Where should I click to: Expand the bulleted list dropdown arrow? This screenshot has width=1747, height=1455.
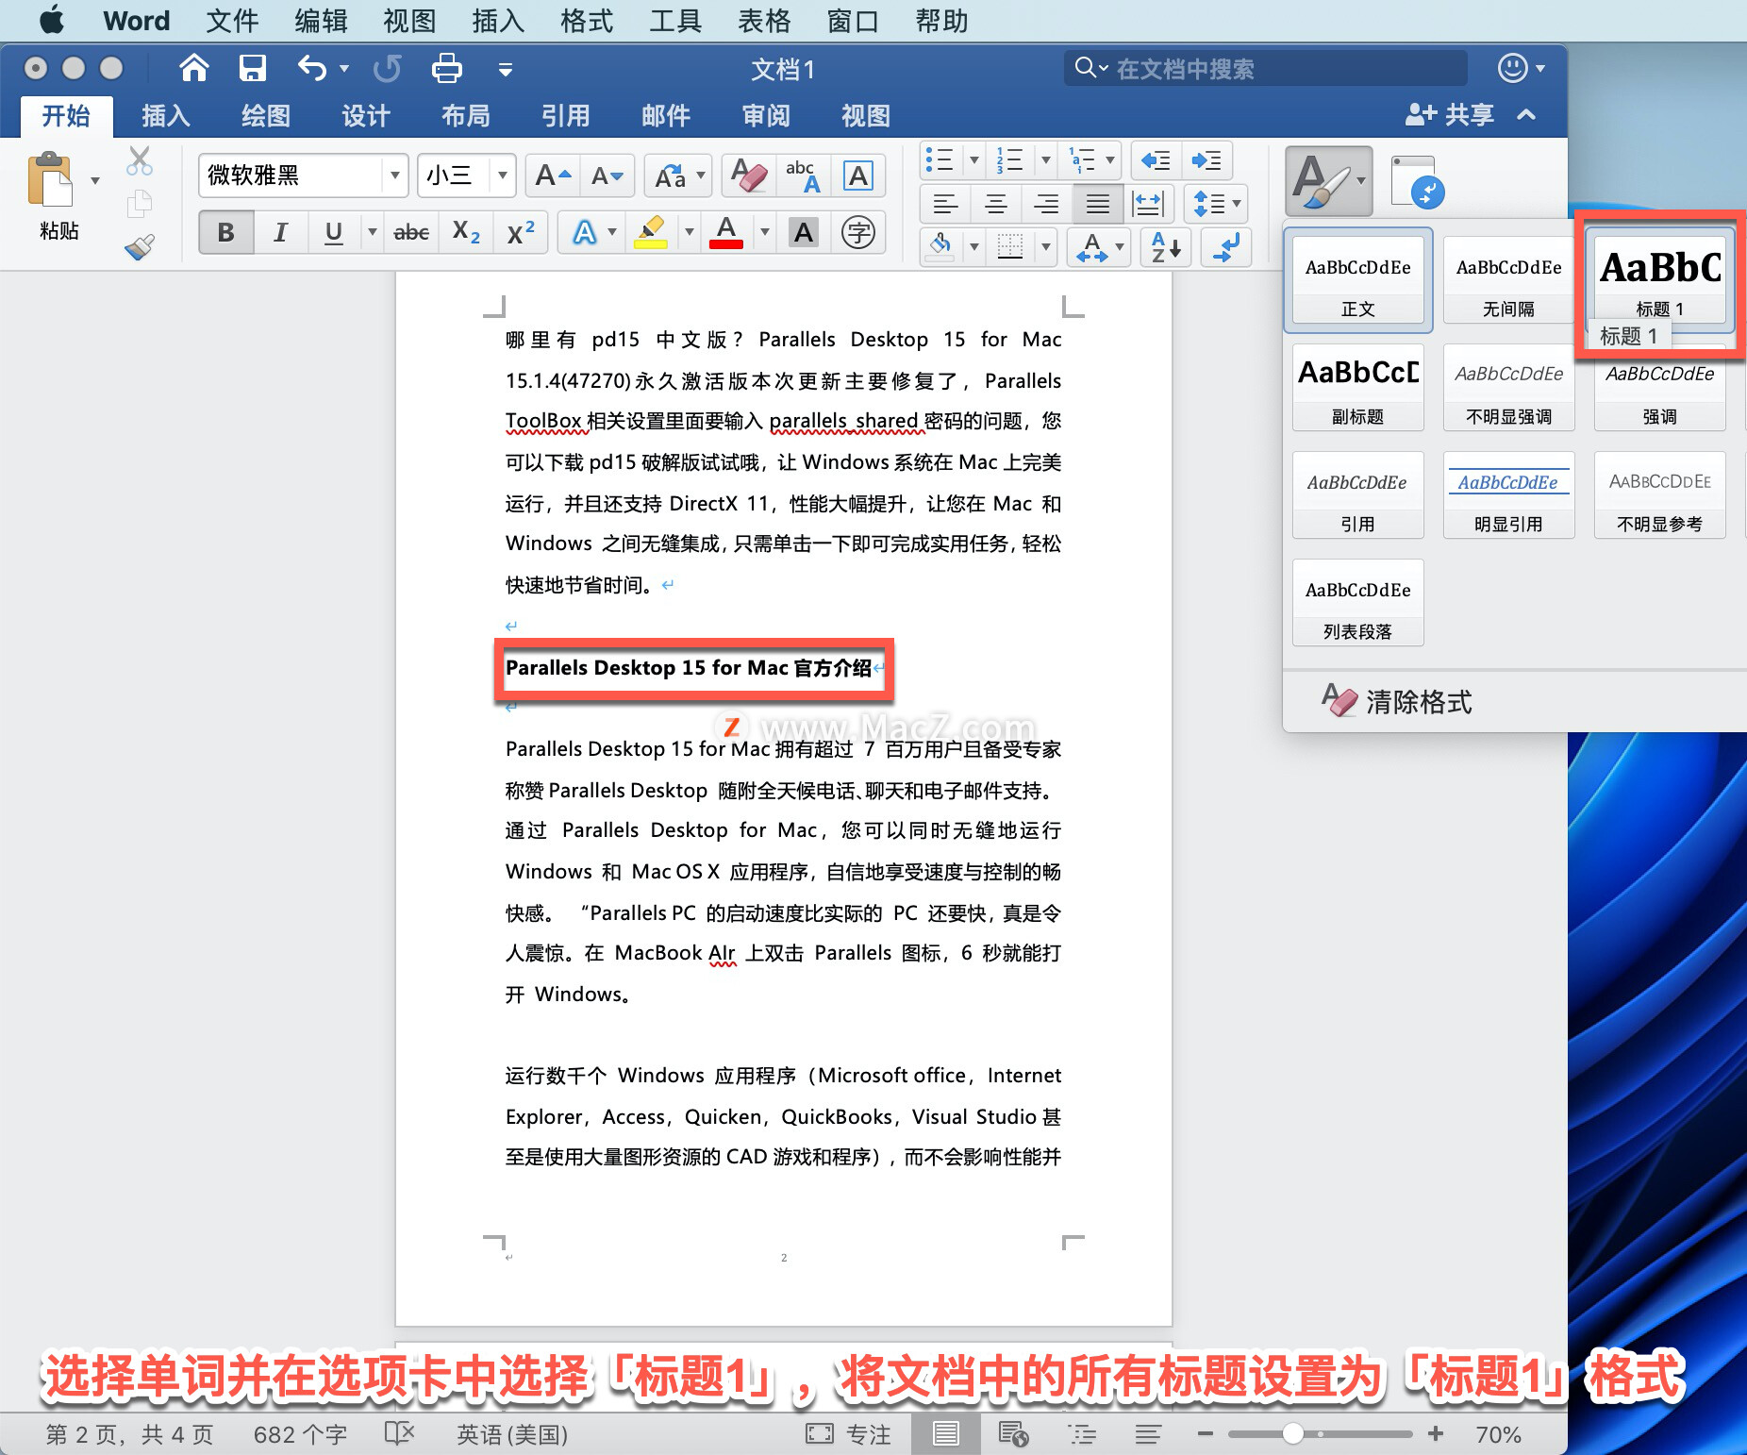974,160
